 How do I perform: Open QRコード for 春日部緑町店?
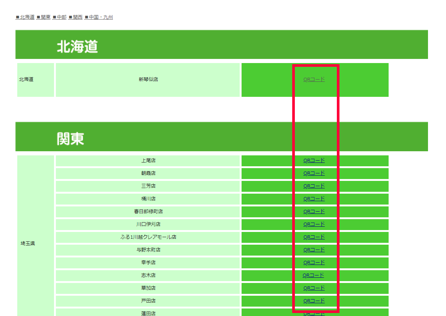click(314, 212)
